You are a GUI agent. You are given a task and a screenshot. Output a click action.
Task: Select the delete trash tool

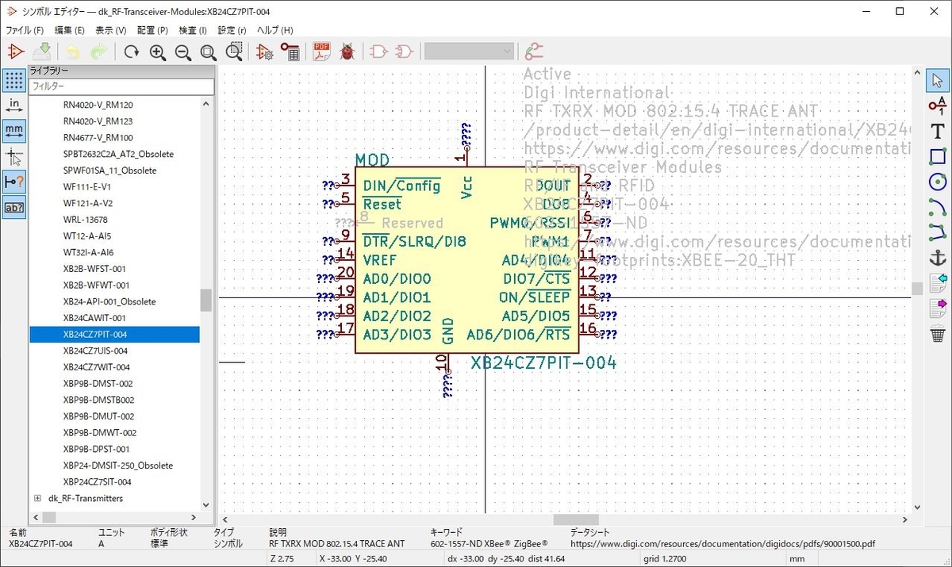[937, 334]
